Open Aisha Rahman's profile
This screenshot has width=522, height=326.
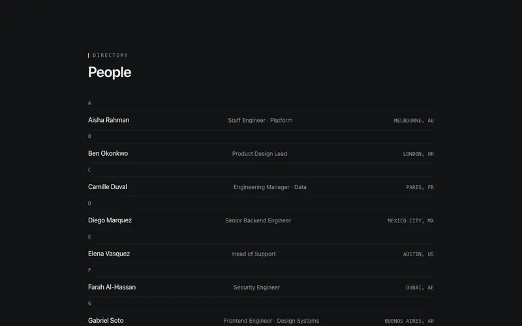point(261,120)
